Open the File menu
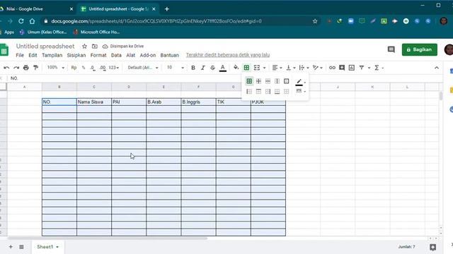453x254 pixels. 20,55
